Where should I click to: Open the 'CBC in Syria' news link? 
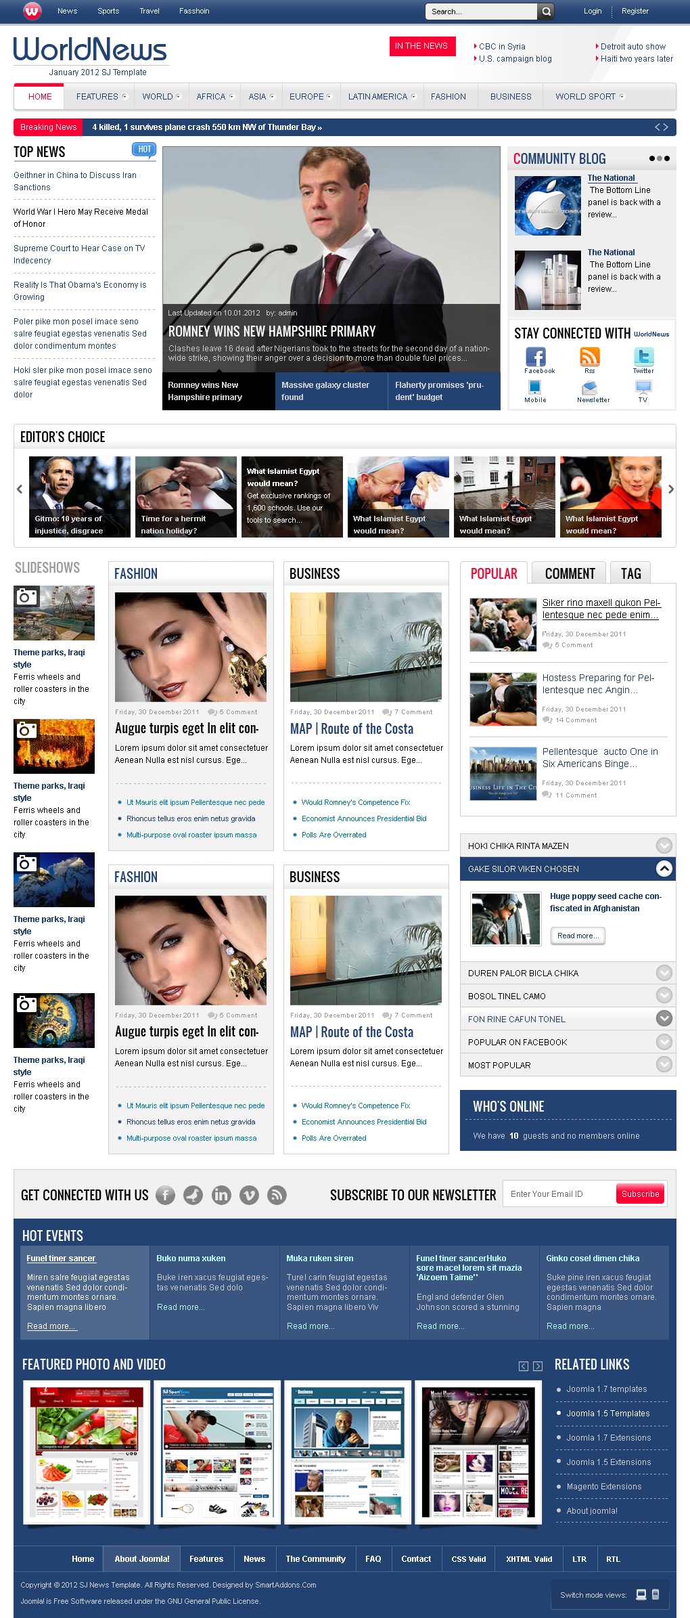tap(502, 47)
